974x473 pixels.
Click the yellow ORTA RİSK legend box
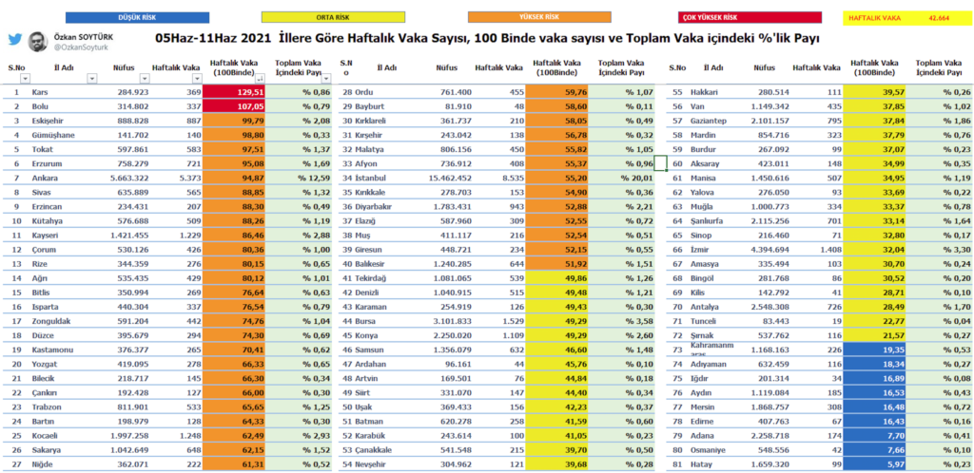(333, 17)
